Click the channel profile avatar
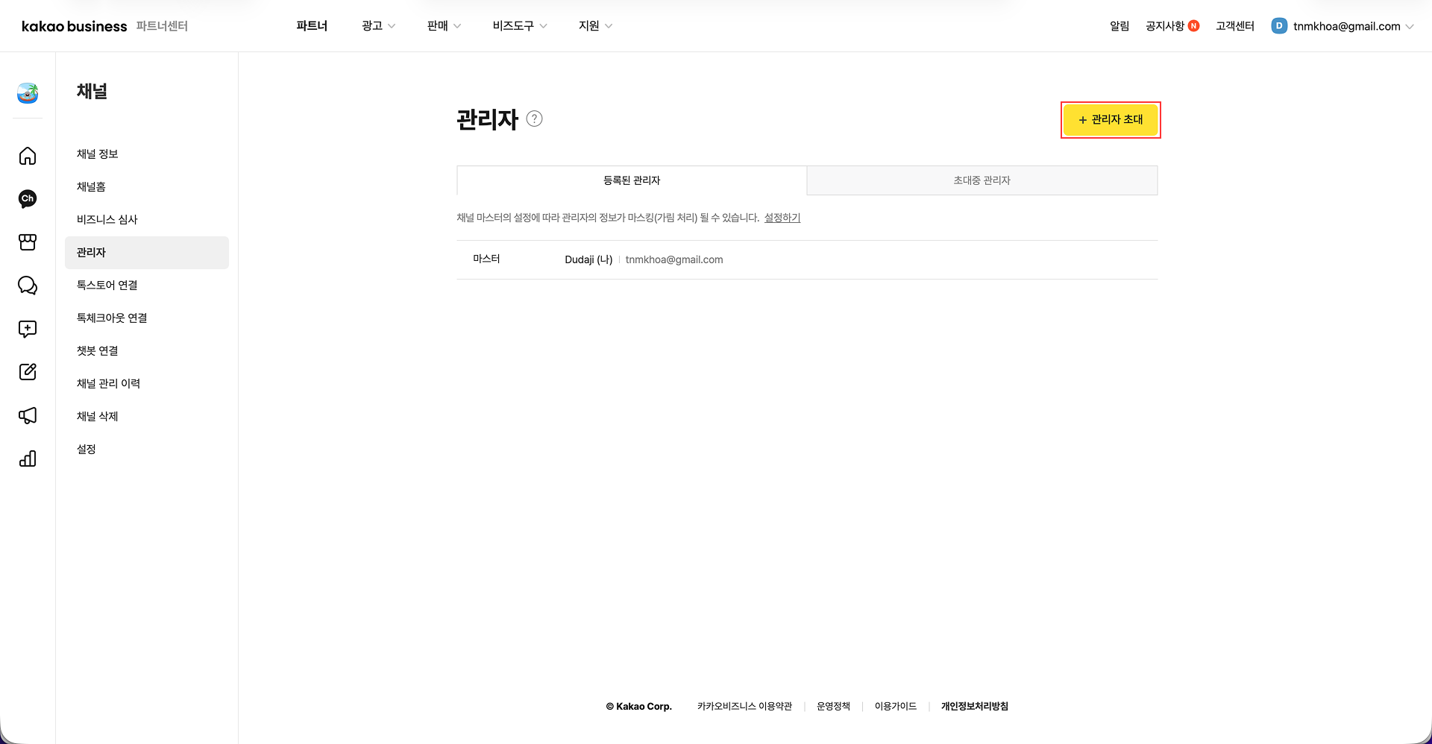The height and width of the screenshot is (744, 1432). pyautogui.click(x=27, y=94)
